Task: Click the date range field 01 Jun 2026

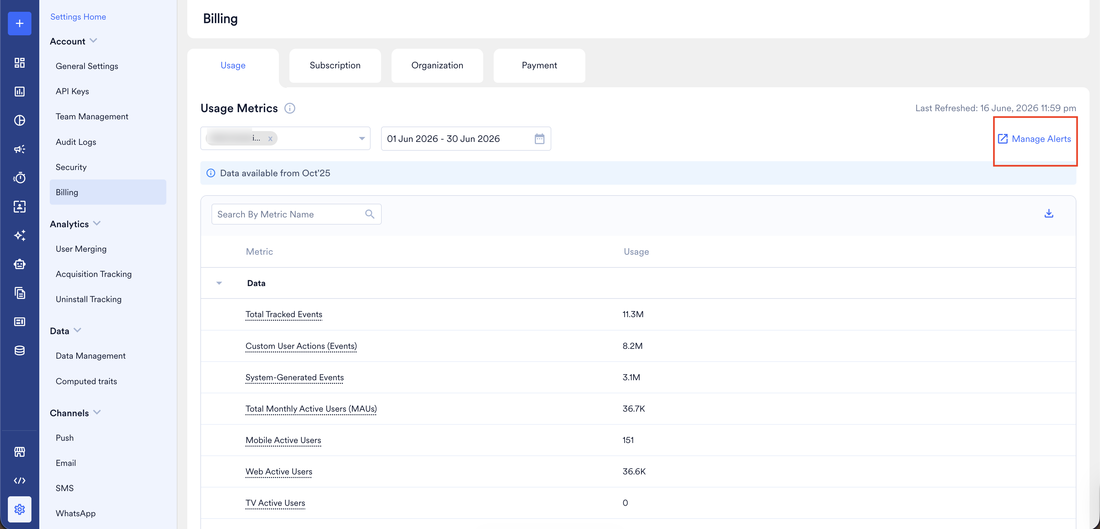Action: [466, 139]
